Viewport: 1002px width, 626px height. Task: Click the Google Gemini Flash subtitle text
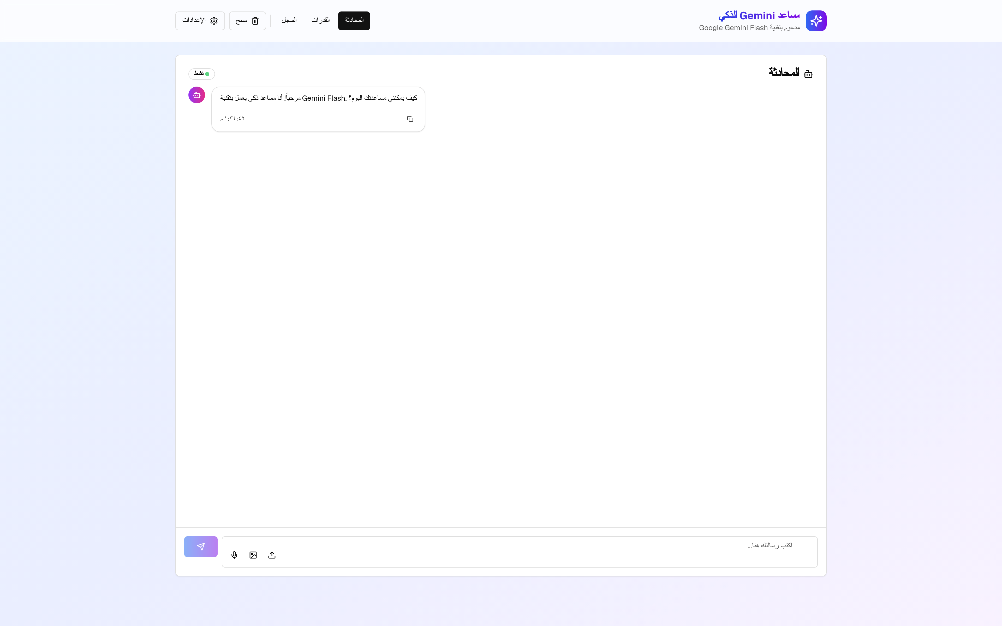(x=749, y=28)
